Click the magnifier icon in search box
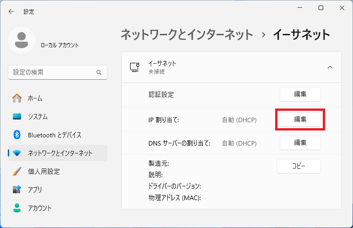Image resolution: width=353 pixels, height=228 pixels. tap(99, 72)
